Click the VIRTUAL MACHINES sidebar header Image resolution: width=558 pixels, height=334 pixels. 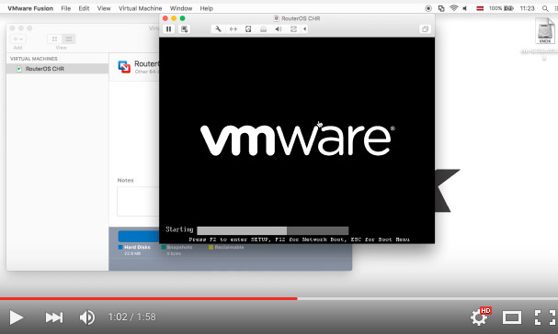(34, 59)
